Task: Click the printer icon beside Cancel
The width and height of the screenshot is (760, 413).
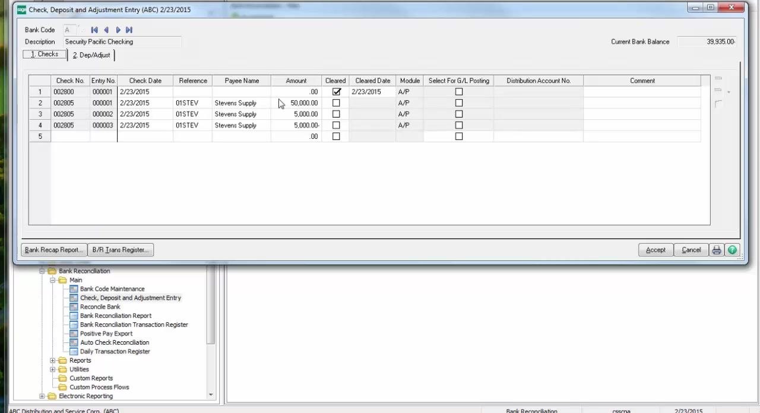Action: (x=717, y=250)
